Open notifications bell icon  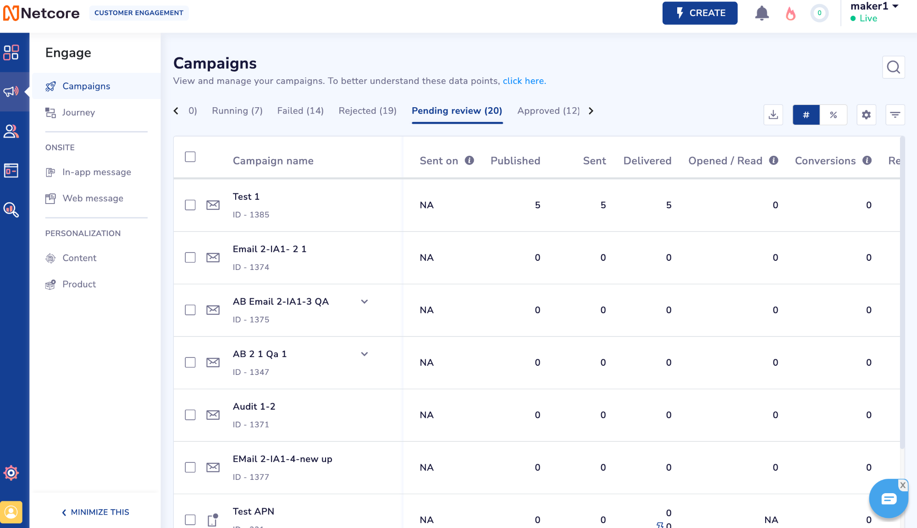point(762,13)
